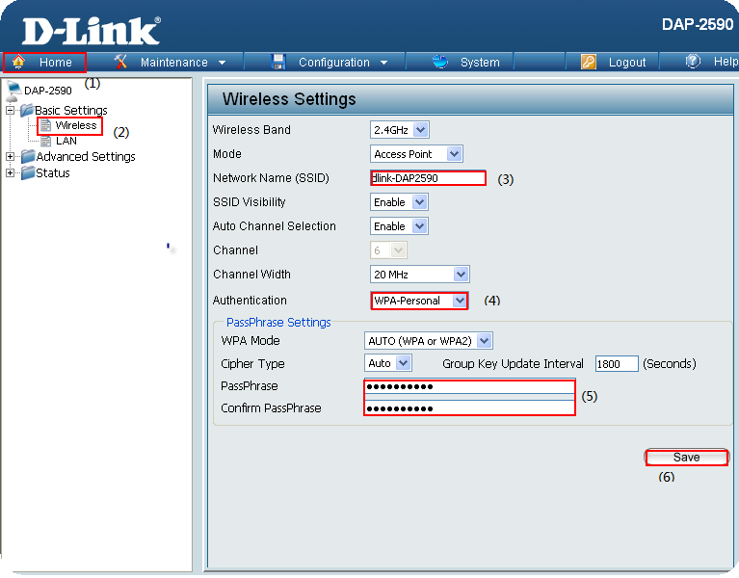Select Wireless under Basic Settings
This screenshot has height=578, width=739.
tap(75, 125)
